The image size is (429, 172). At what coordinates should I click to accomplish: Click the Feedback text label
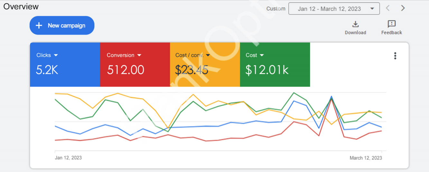point(392,32)
